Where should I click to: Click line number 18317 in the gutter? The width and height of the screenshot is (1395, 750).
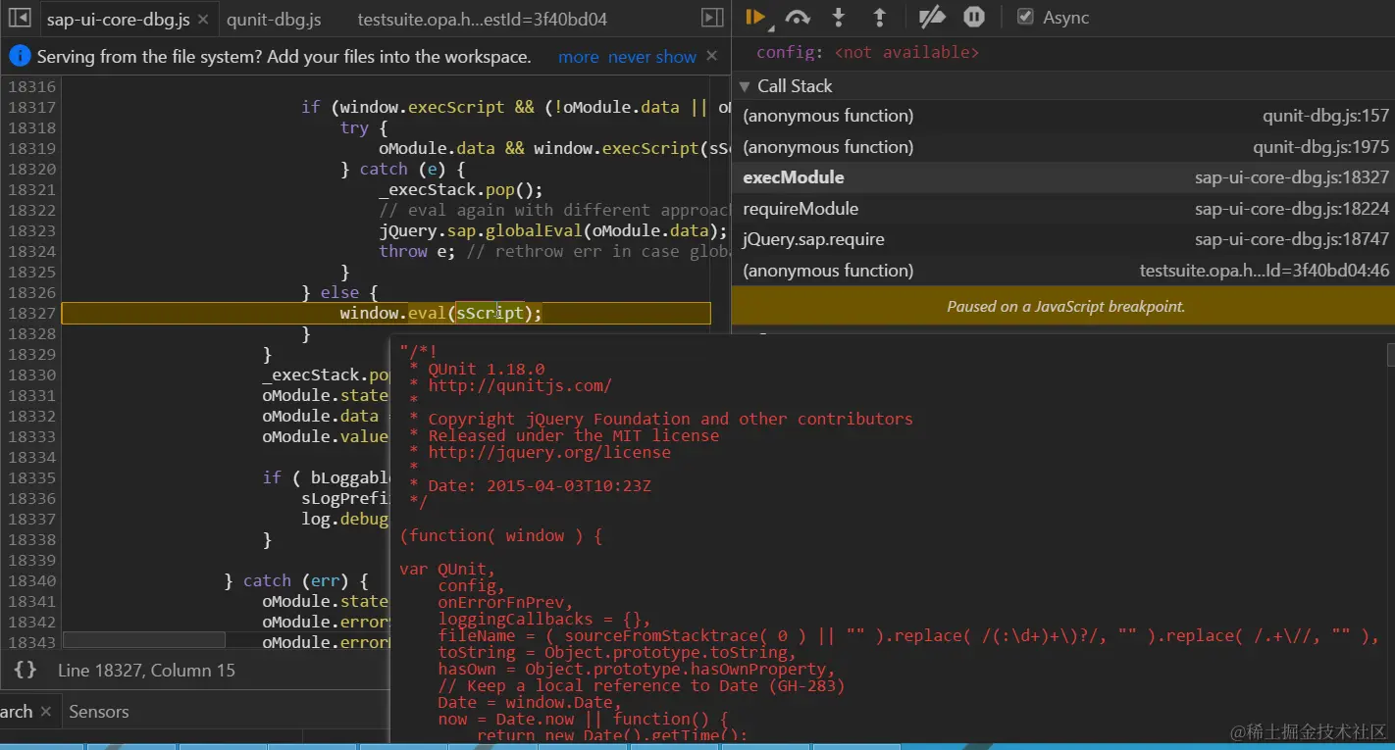click(x=31, y=107)
